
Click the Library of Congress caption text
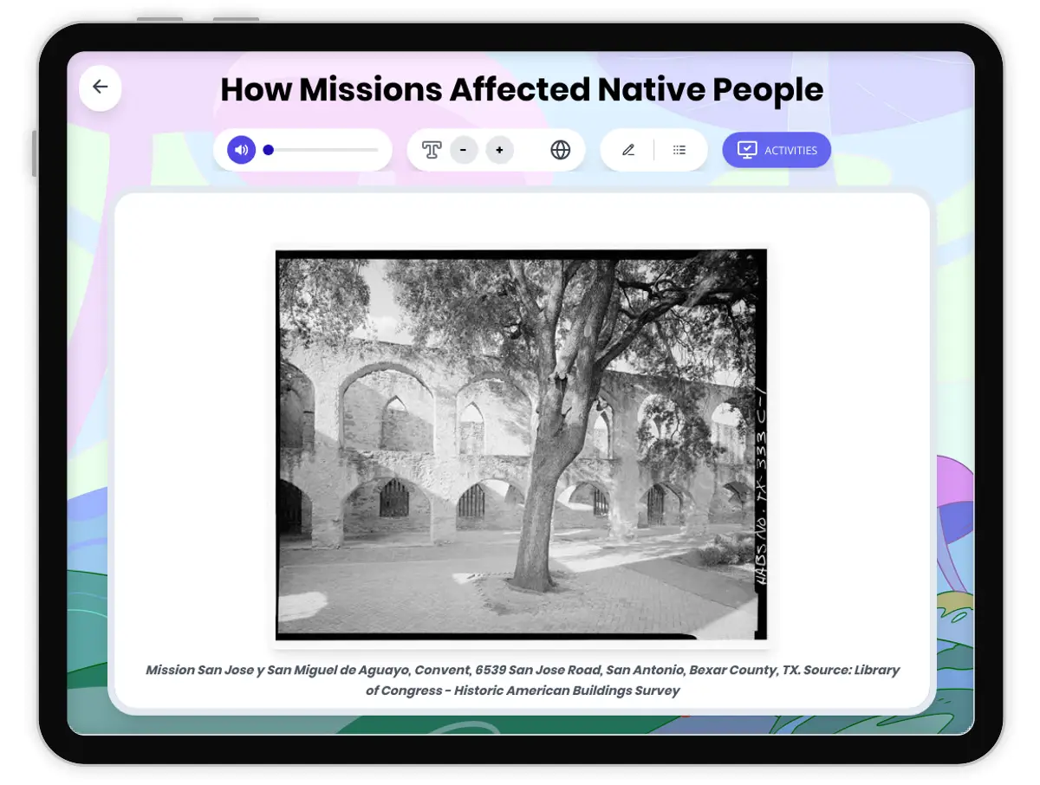point(522,678)
